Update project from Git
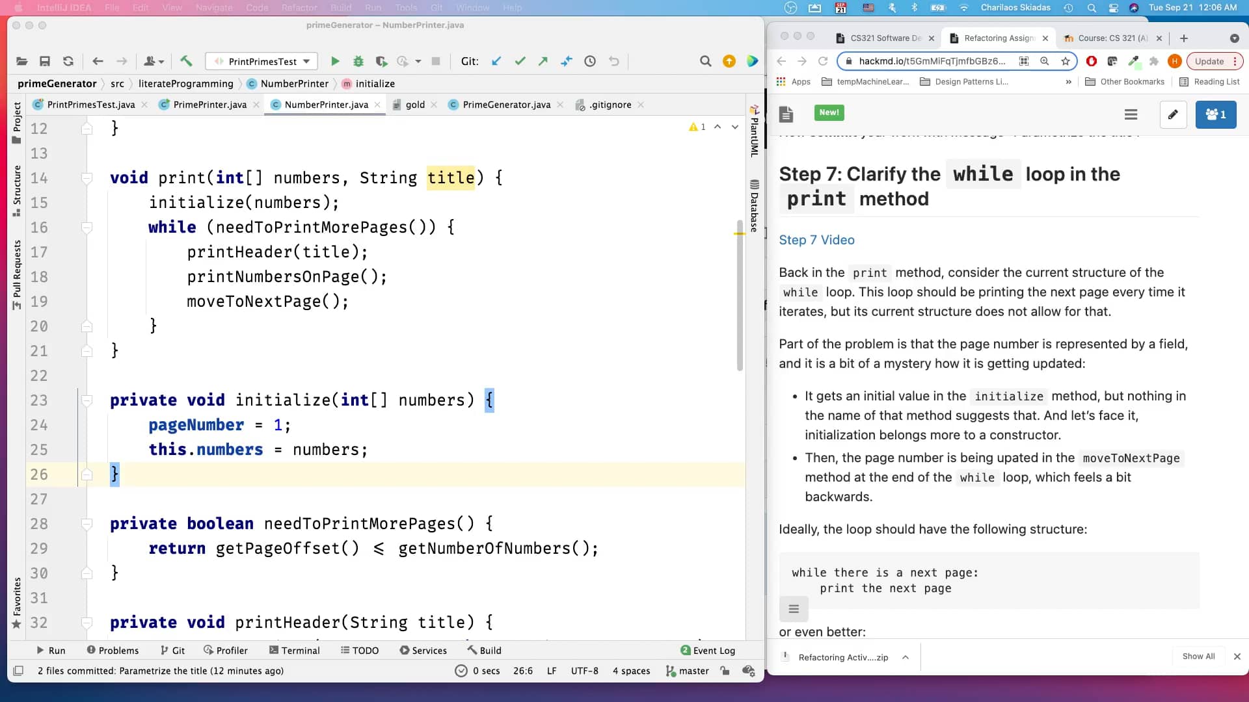 click(496, 61)
